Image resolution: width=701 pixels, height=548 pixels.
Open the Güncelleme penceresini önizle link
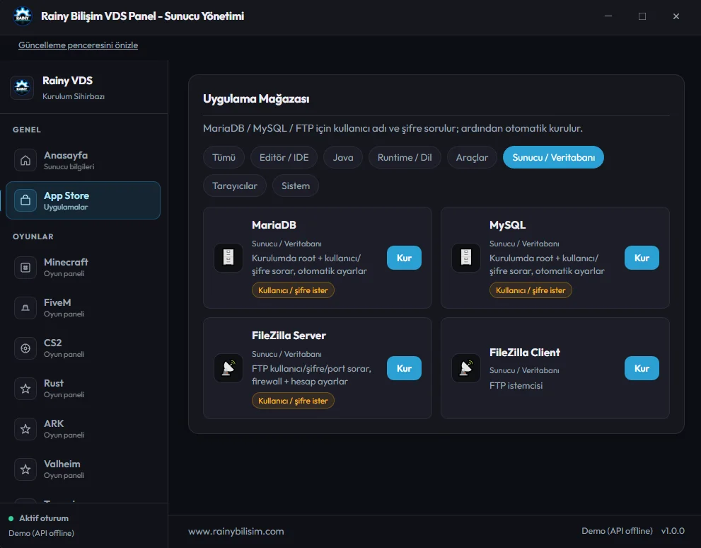click(78, 45)
